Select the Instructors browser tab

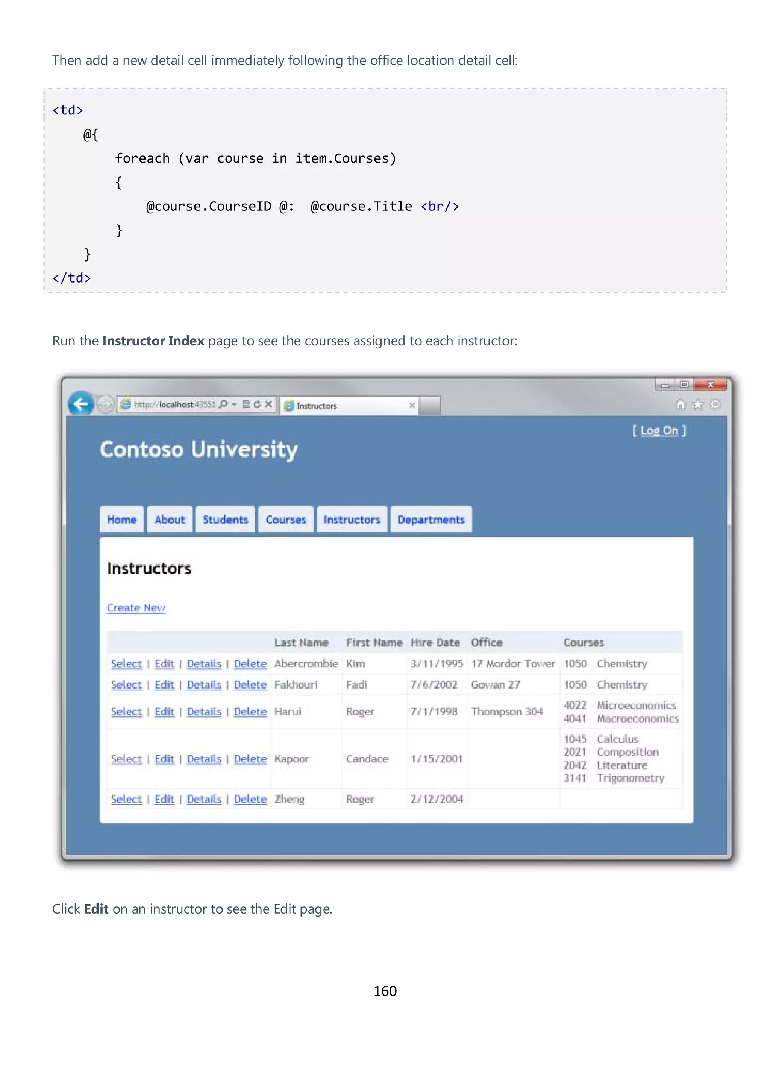coord(350,406)
